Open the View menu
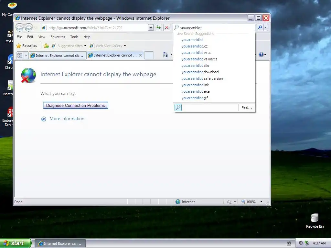Viewport: 331px width, 248px height. (x=42, y=37)
